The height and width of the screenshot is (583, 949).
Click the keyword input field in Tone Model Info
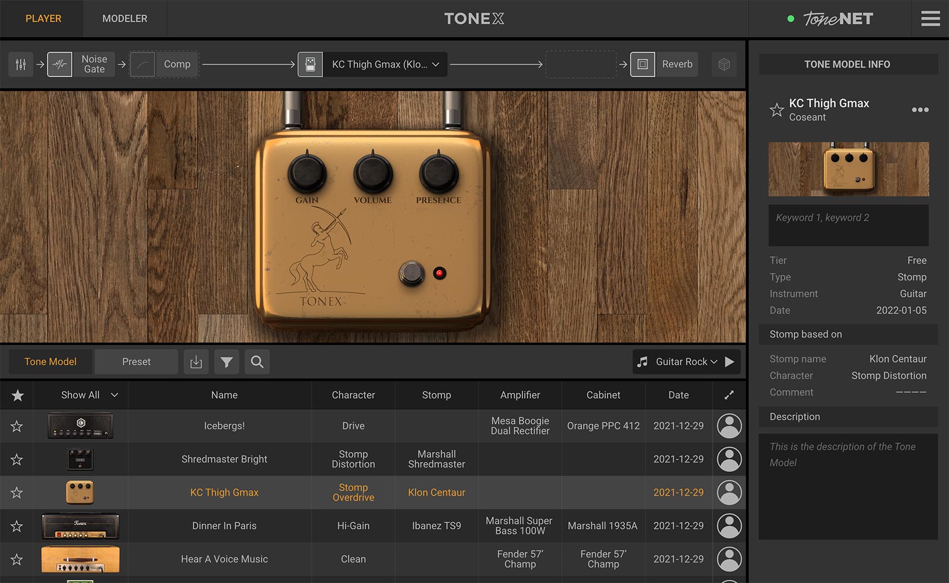(848, 225)
